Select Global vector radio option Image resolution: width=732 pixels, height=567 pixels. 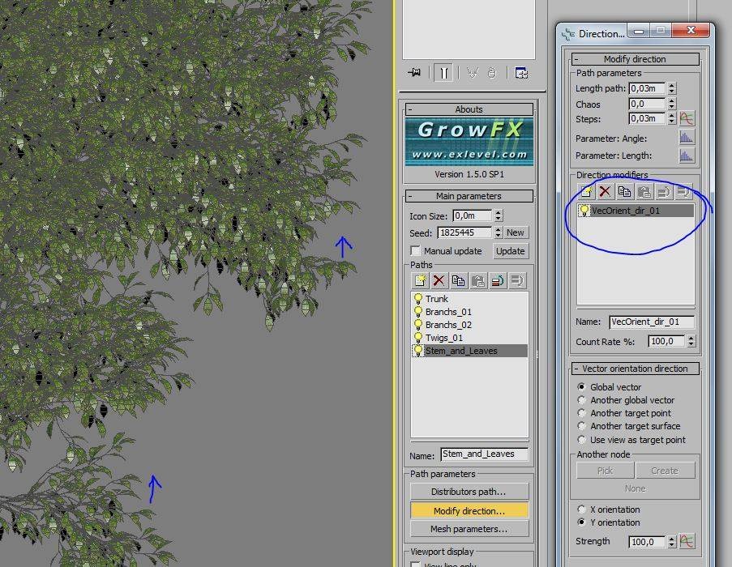[581, 387]
